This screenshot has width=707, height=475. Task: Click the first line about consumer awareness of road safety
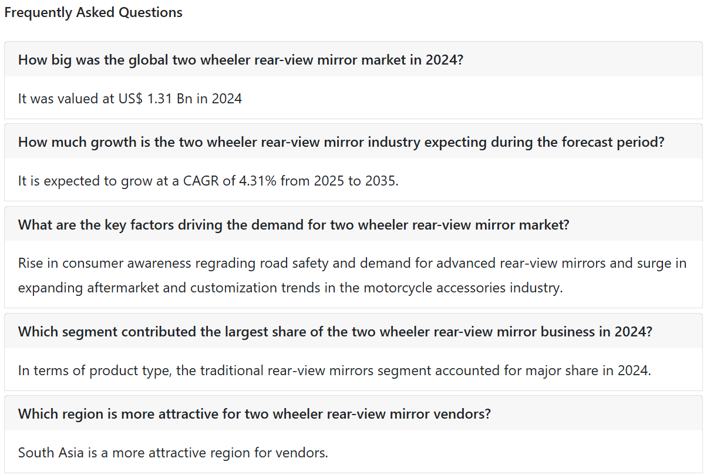[x=352, y=263]
